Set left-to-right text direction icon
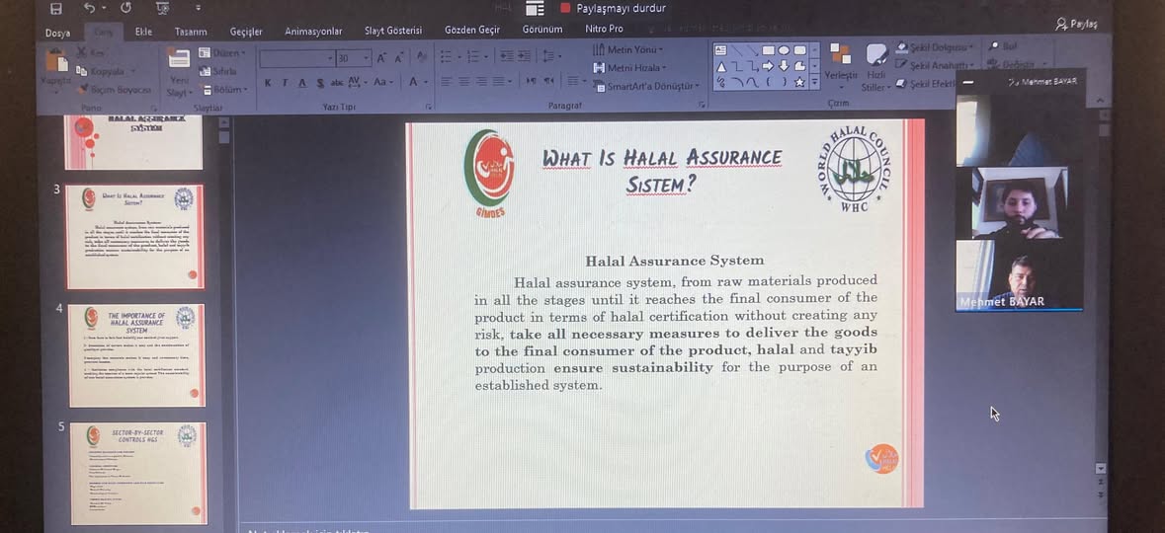1165x533 pixels. point(532,81)
